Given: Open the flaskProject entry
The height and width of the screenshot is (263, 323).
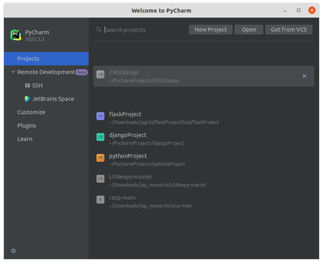Looking at the screenshot, I should [204, 118].
